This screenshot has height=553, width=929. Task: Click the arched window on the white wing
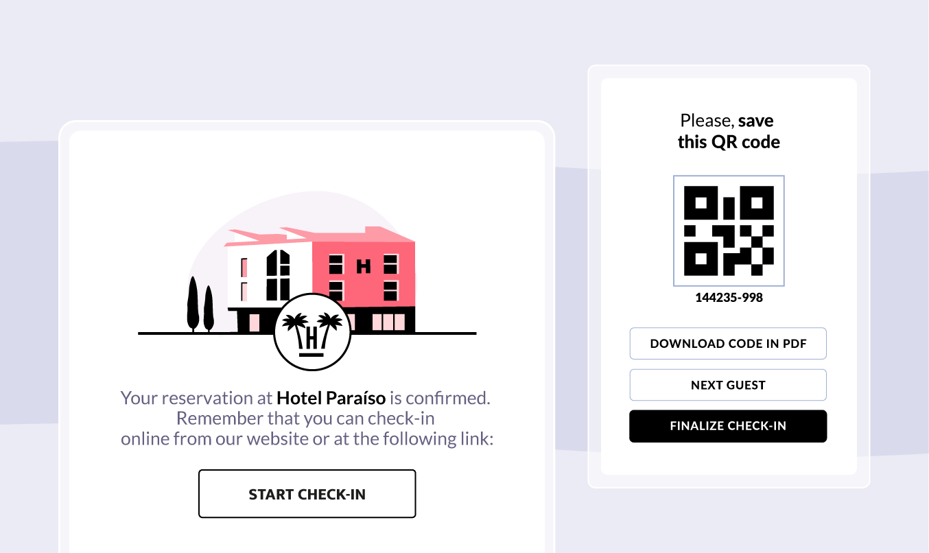[x=278, y=274]
